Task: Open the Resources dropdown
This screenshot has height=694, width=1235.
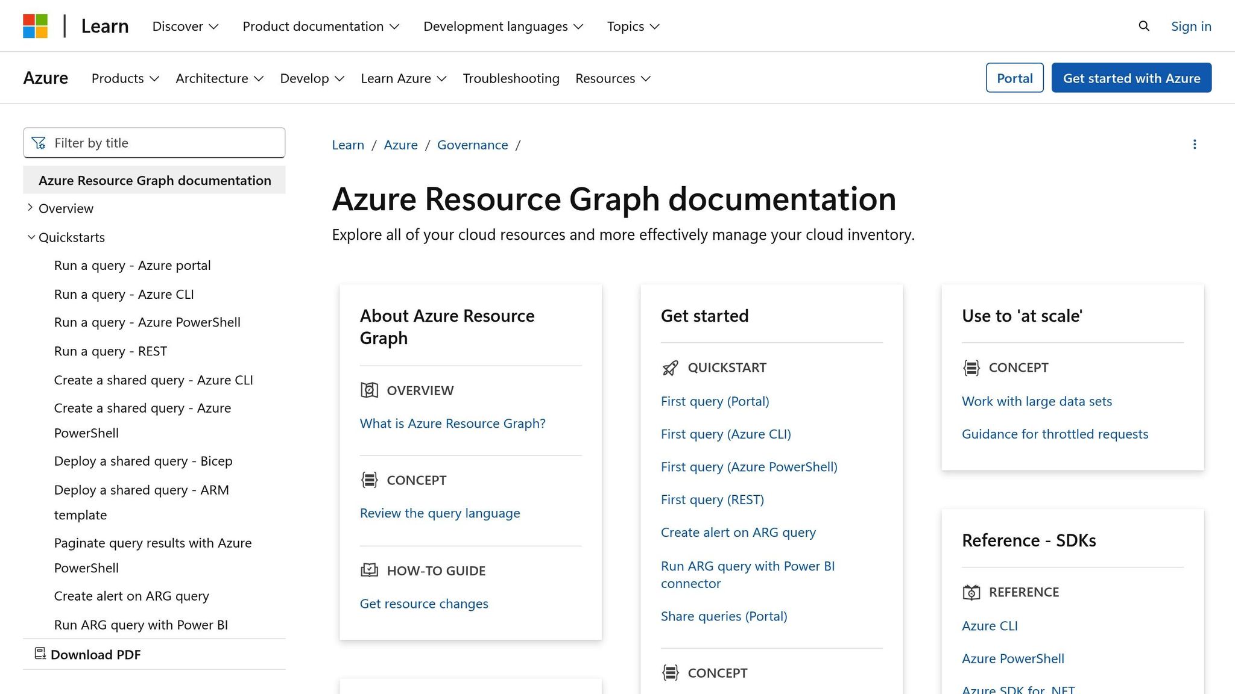Action: (x=613, y=78)
